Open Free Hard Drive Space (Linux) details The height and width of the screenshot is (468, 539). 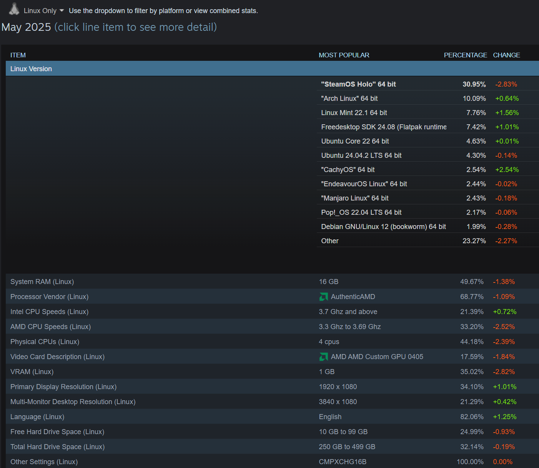272,431
